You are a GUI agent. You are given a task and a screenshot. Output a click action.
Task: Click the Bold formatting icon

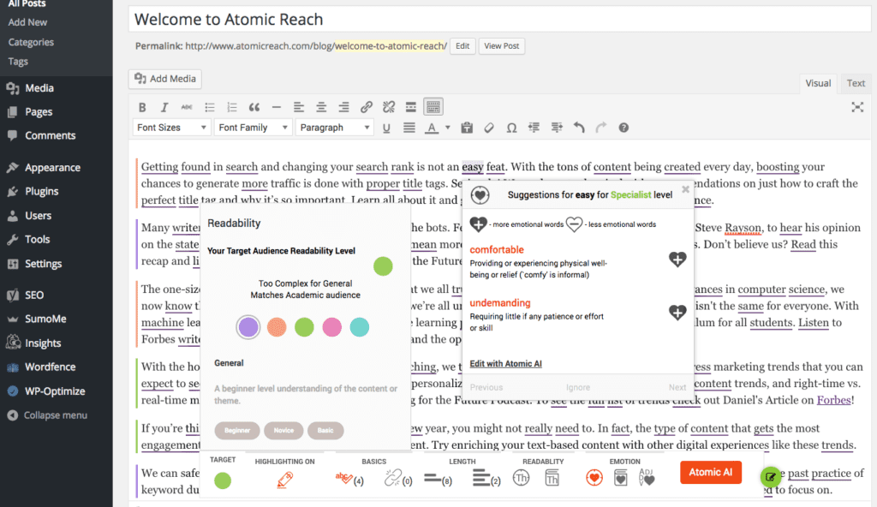143,107
